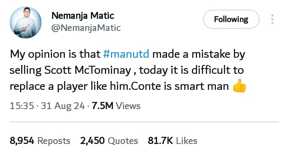
Task: Click Nemanja Matic's profile picture
Action: pos(26,22)
